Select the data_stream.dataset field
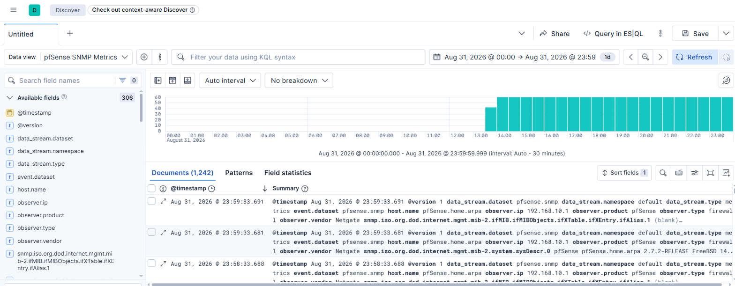The width and height of the screenshot is (735, 286). tap(45, 139)
